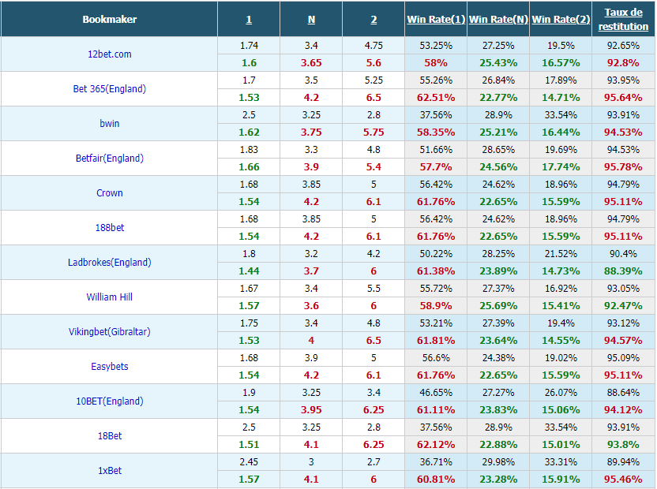Select 18Bet's green 1.51 odds value
Image resolution: width=657 pixels, height=489 pixels.
point(249,445)
